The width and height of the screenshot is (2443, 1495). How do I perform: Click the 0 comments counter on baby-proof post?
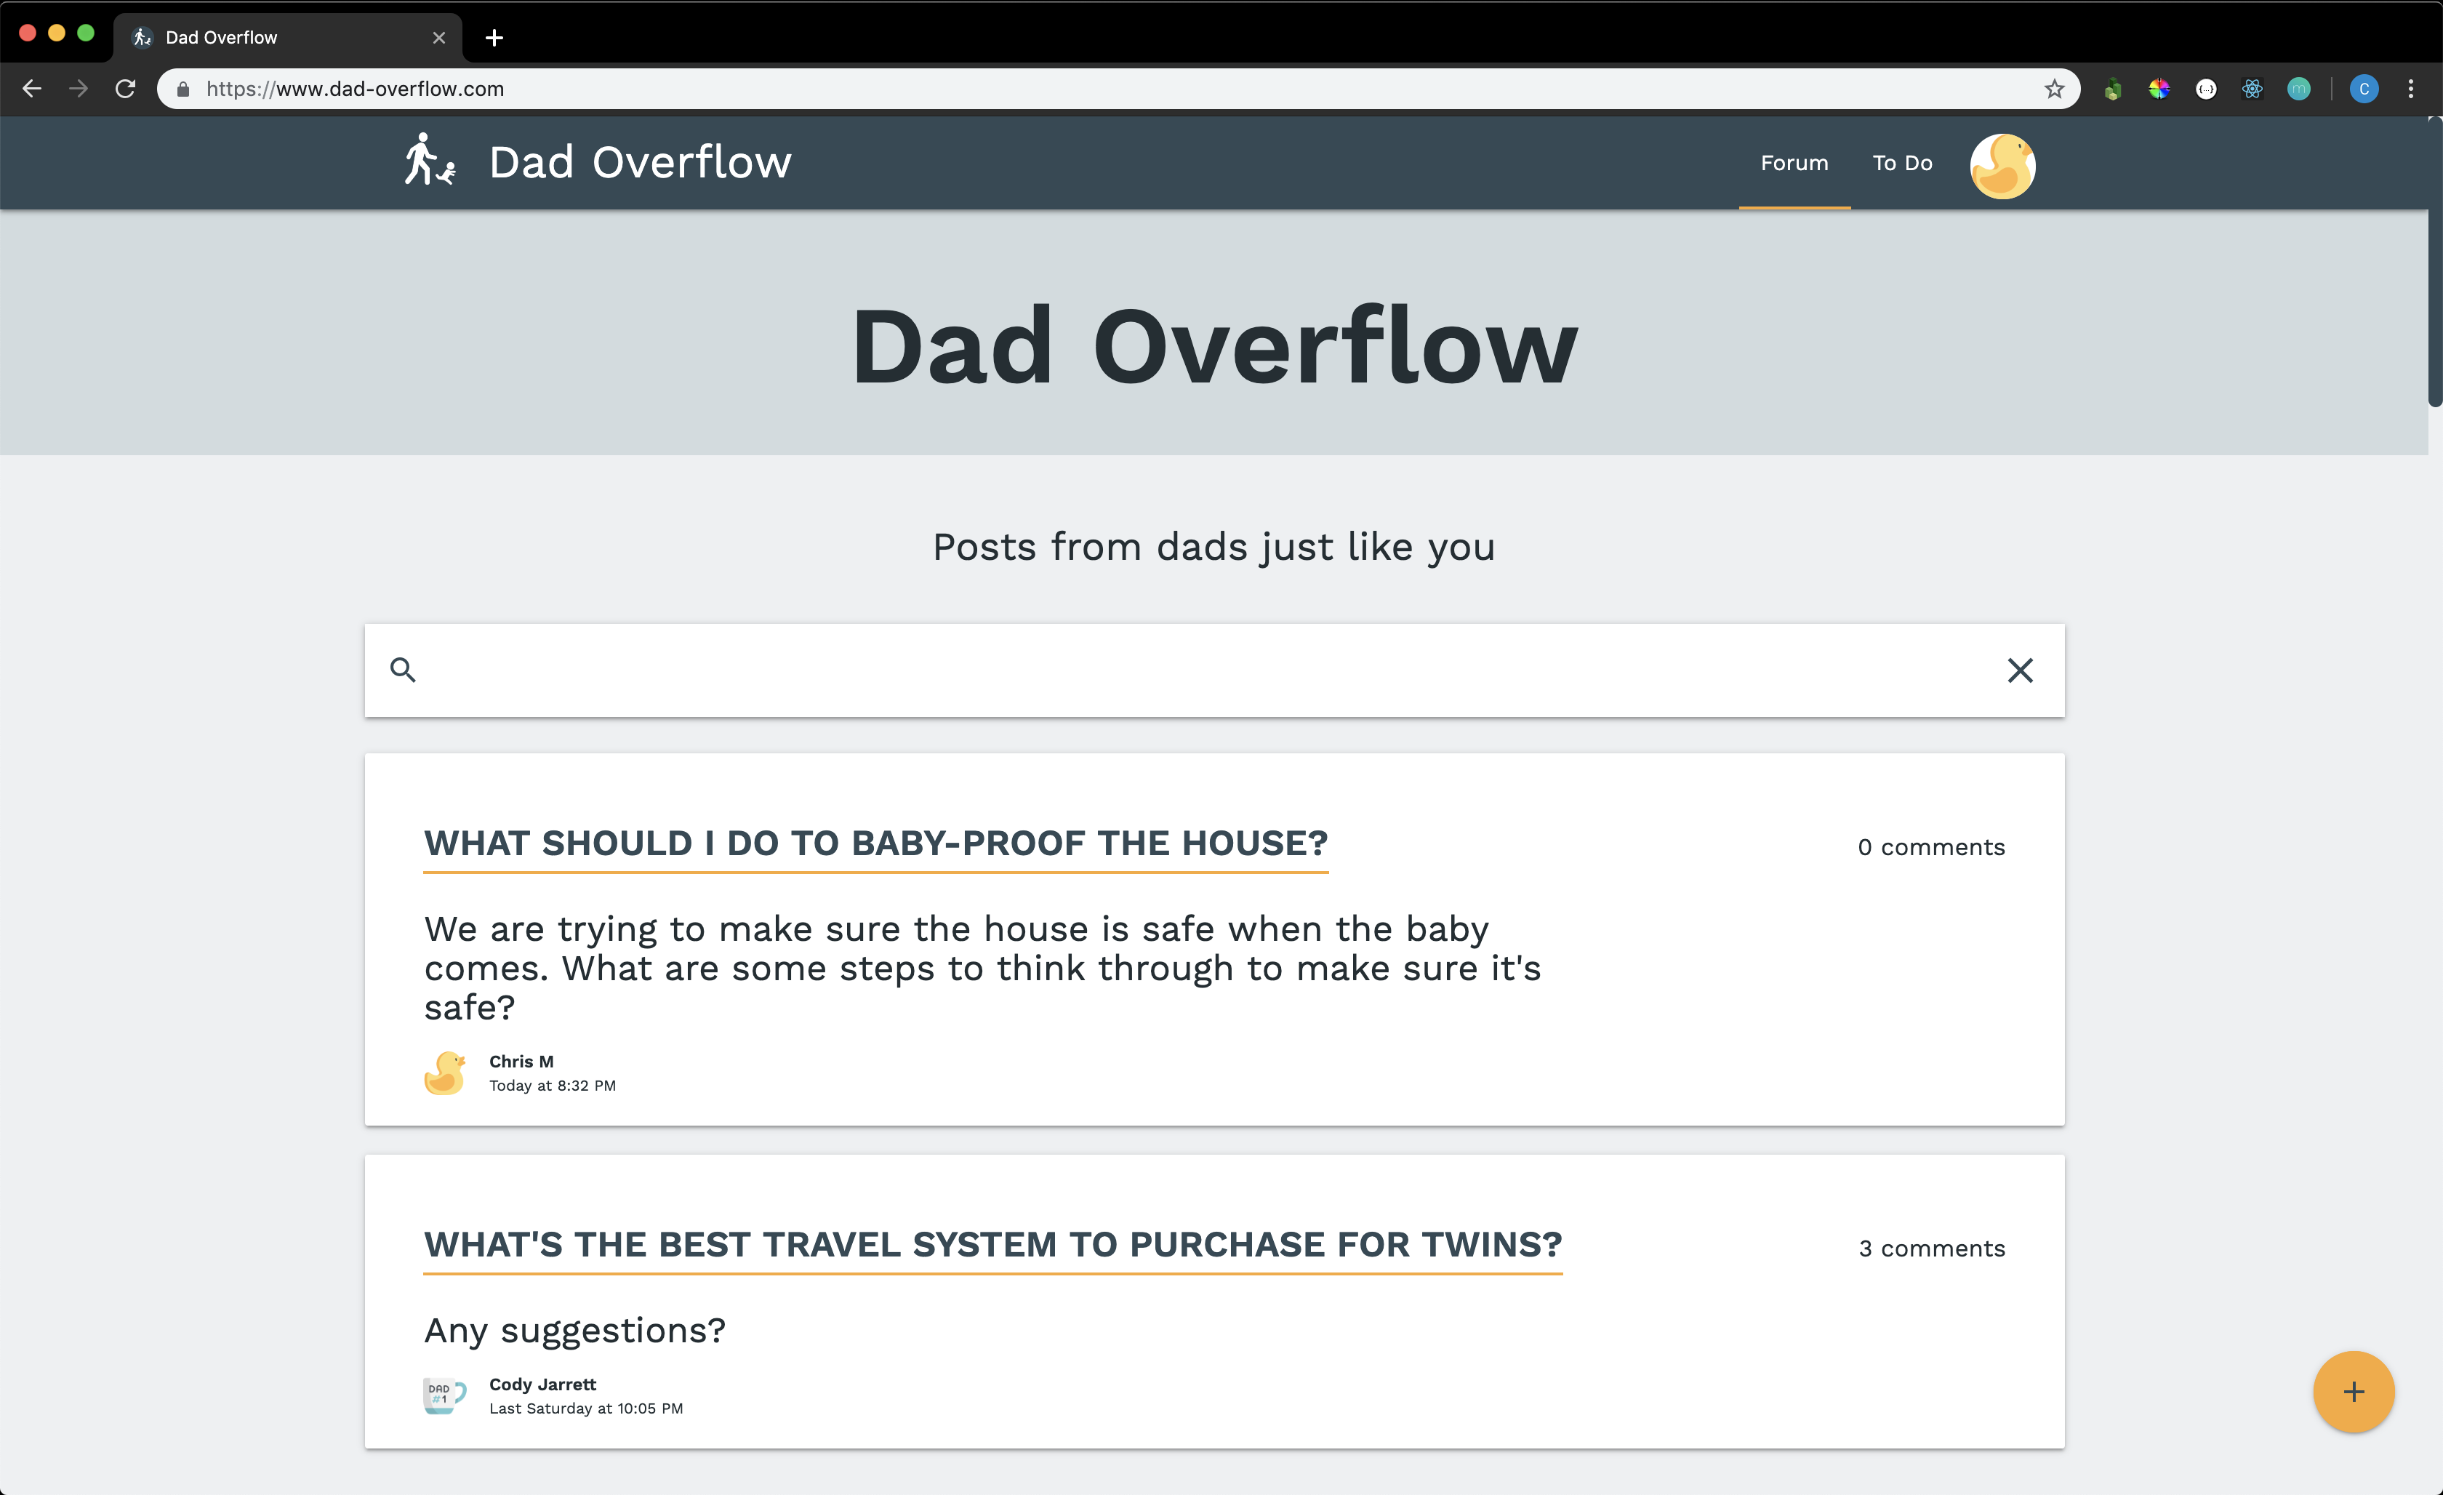pyautogui.click(x=1930, y=846)
